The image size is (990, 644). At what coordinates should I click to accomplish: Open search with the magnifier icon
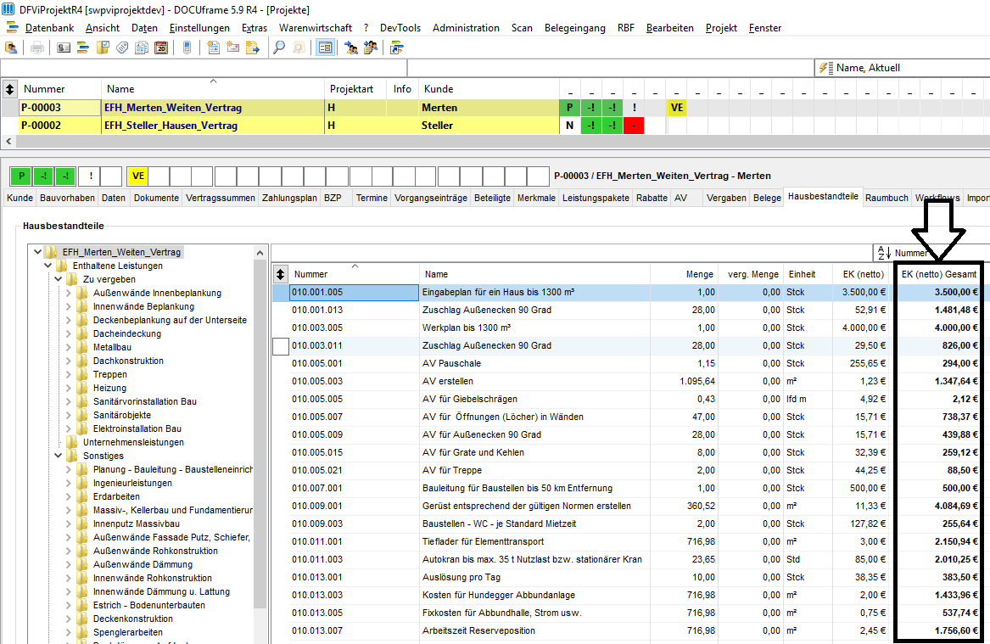279,48
